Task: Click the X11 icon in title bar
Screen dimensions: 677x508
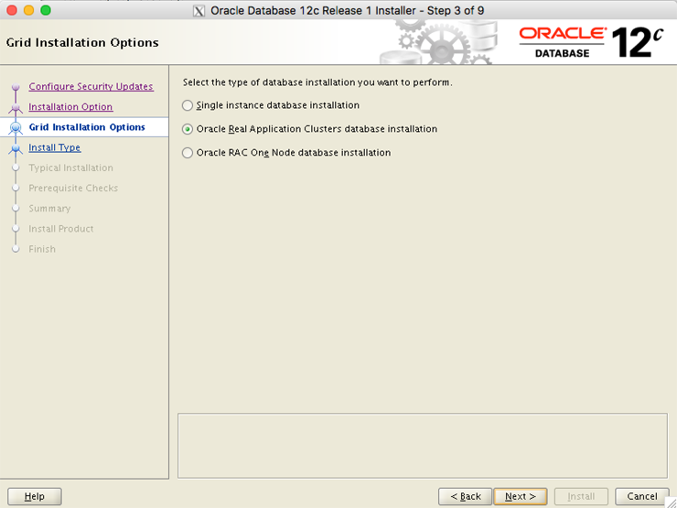Action: click(x=199, y=11)
